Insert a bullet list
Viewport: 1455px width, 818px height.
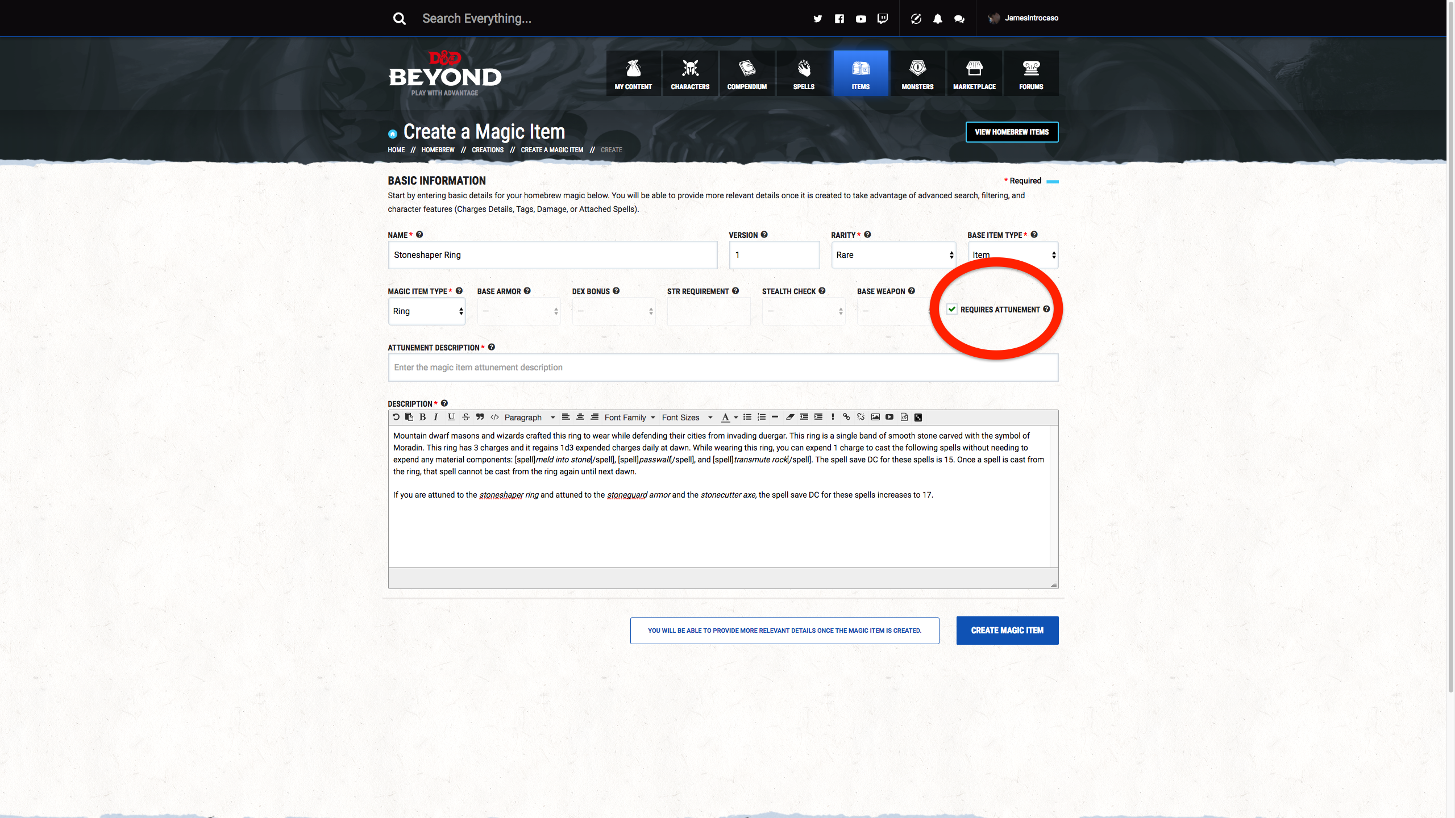(x=747, y=417)
